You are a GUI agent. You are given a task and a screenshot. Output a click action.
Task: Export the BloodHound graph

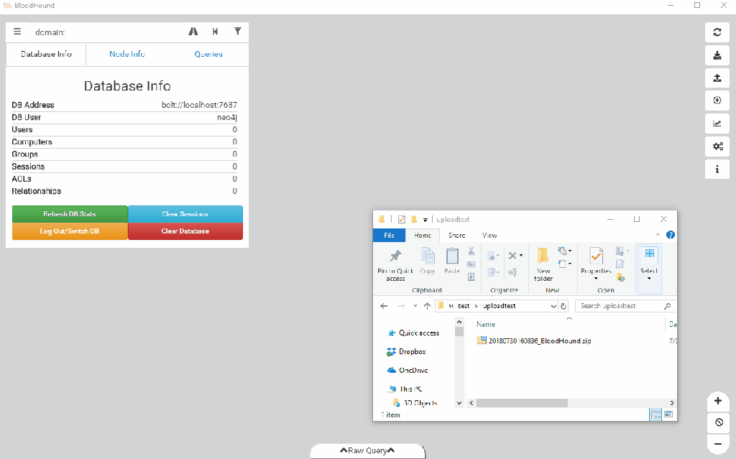click(717, 55)
